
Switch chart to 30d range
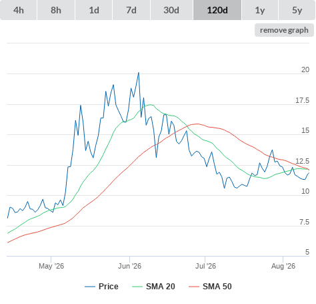[171, 10]
